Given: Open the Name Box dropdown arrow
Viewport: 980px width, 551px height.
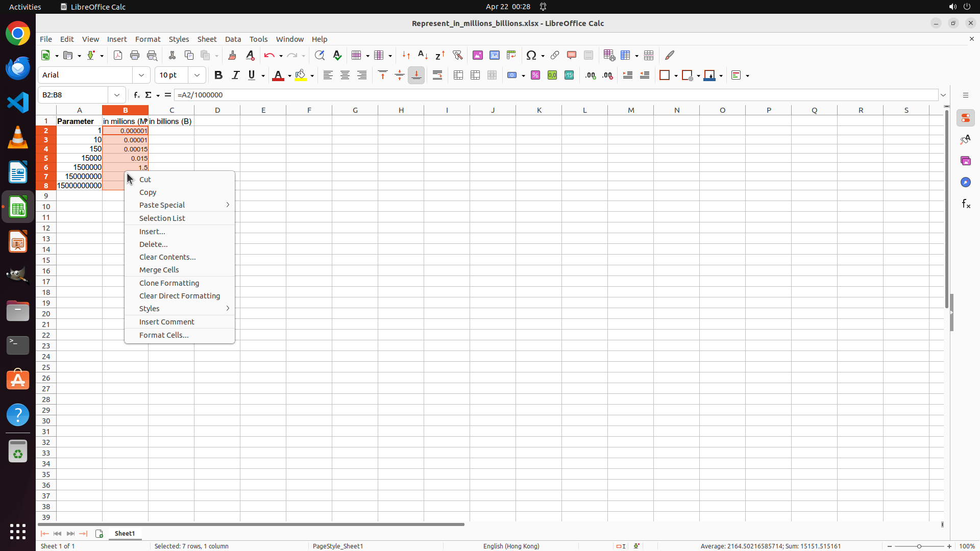Looking at the screenshot, I should coord(117,95).
